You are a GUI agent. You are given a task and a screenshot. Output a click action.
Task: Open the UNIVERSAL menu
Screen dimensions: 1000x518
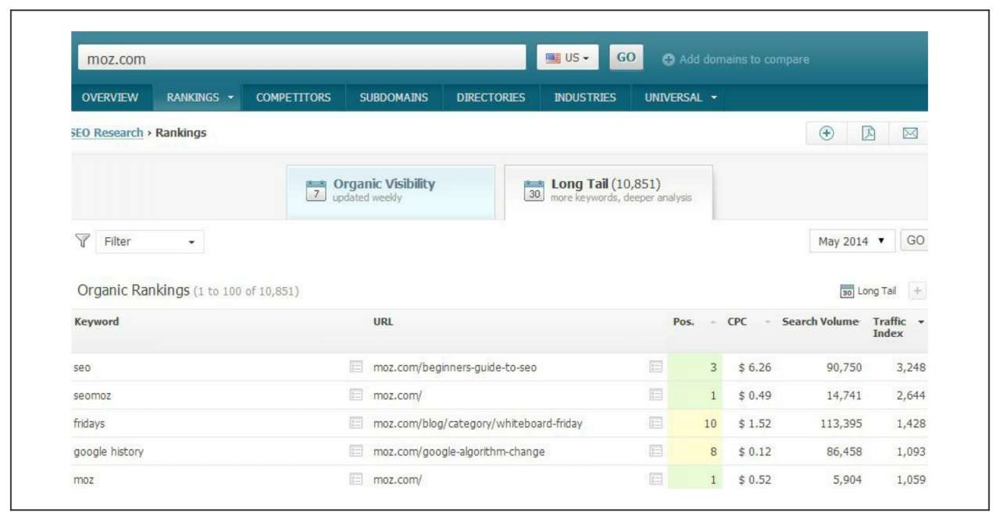tap(680, 98)
